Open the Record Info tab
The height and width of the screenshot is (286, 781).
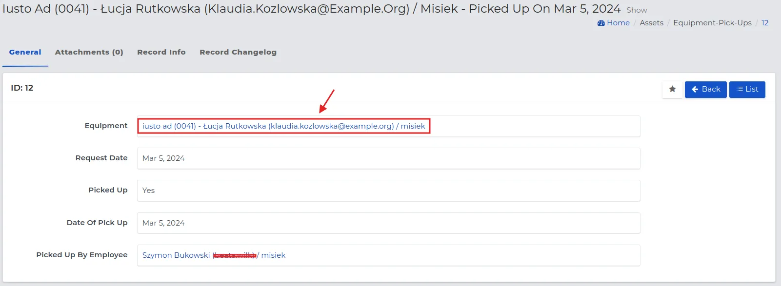pos(161,52)
